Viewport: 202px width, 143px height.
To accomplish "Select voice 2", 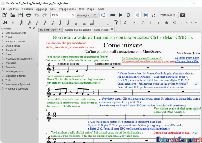I will point(186,22).
